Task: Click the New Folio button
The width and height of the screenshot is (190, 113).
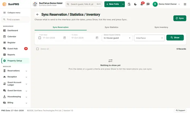Action: tap(113, 4)
